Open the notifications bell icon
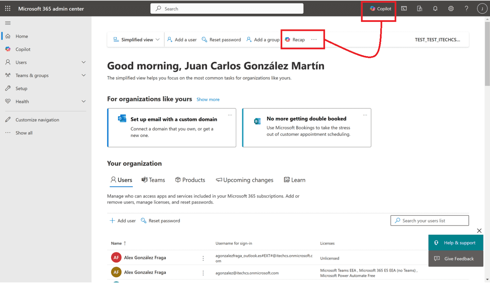This screenshot has width=490, height=283. click(435, 9)
